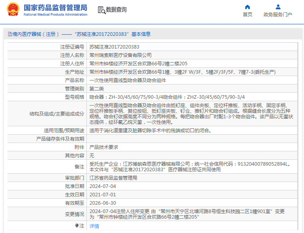Go to 首页 text link
Screen dimensions: 304x233
coord(247,15)
